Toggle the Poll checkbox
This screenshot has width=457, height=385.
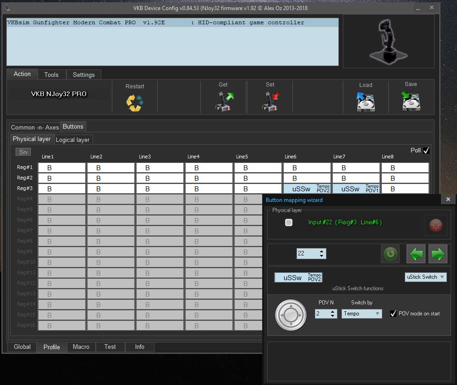(426, 151)
